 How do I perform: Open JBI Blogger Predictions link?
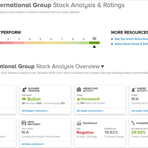point(35,111)
